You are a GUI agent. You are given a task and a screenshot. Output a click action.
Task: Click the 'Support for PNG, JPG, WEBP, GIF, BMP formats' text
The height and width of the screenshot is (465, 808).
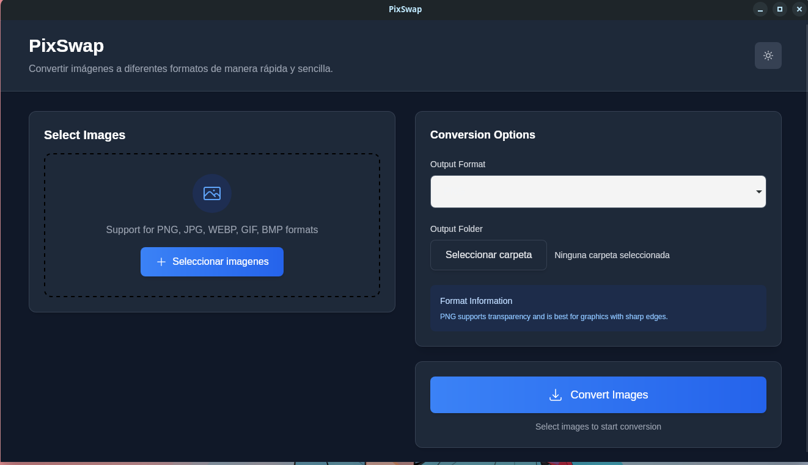(x=212, y=230)
